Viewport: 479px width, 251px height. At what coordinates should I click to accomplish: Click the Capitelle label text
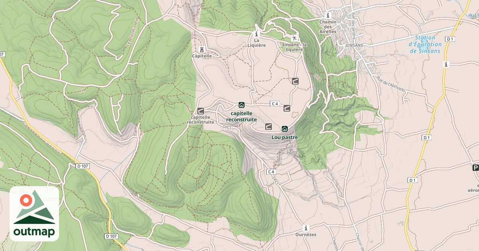pos(202,56)
